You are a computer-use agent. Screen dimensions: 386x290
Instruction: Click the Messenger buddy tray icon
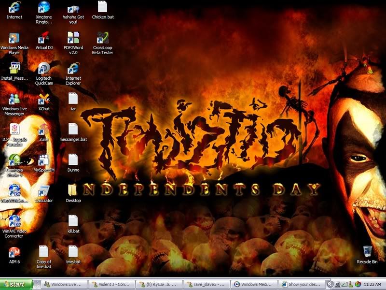coord(351,285)
